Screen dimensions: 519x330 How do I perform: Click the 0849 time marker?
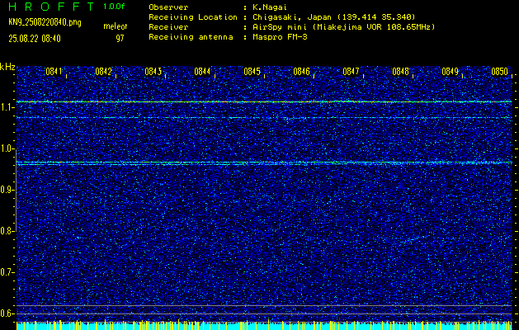pyautogui.click(x=450, y=72)
